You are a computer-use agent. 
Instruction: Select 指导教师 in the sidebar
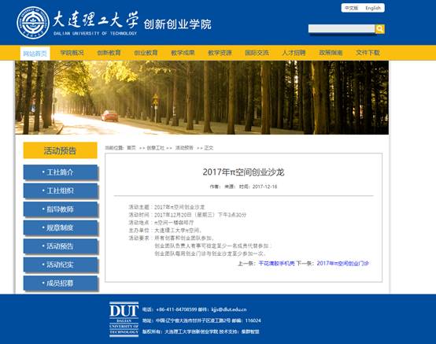click(x=61, y=209)
